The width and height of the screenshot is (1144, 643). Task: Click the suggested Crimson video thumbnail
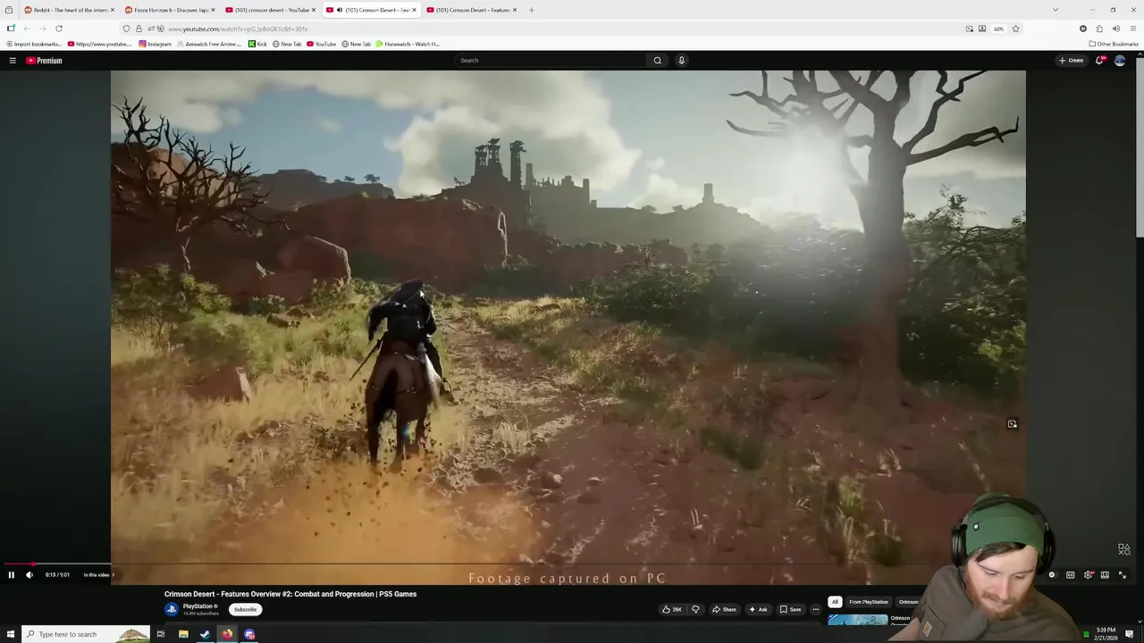tap(858, 619)
